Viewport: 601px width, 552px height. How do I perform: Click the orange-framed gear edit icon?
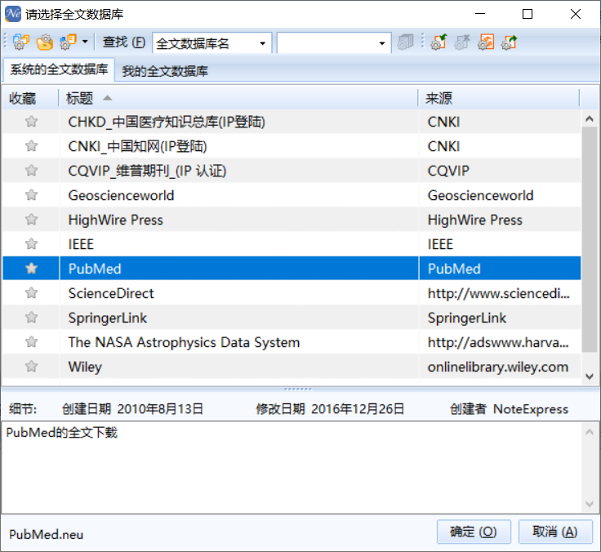pos(486,42)
